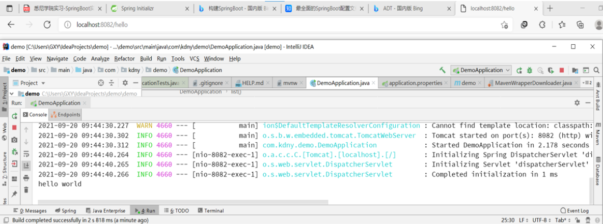
Task: Show the hidden editor tabs list
Action: (587, 83)
